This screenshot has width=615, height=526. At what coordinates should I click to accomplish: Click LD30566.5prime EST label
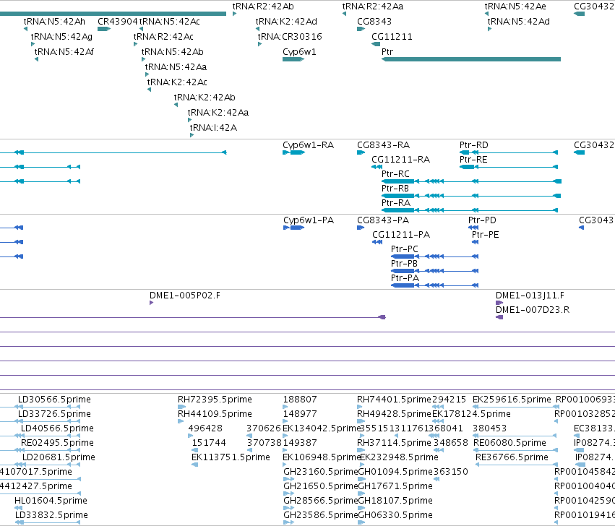coord(54,400)
